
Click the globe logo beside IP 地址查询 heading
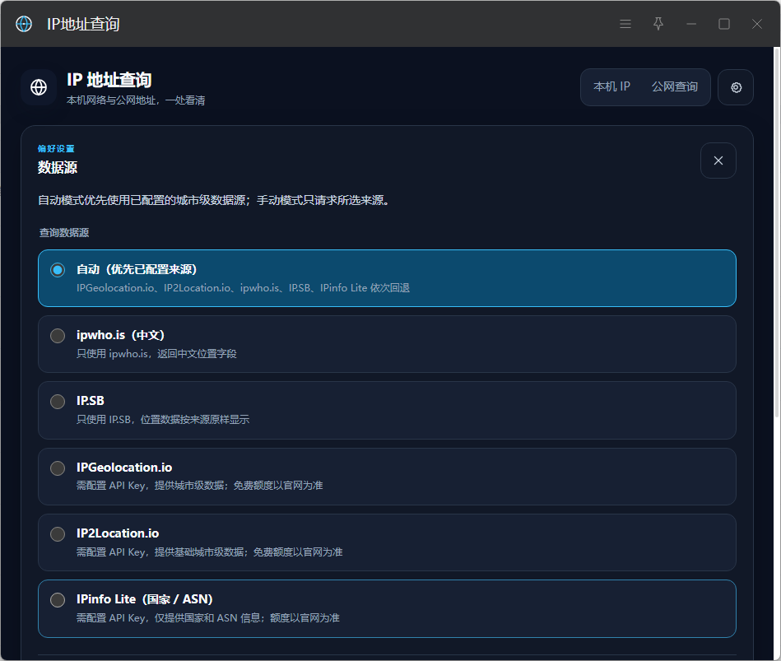(39, 87)
